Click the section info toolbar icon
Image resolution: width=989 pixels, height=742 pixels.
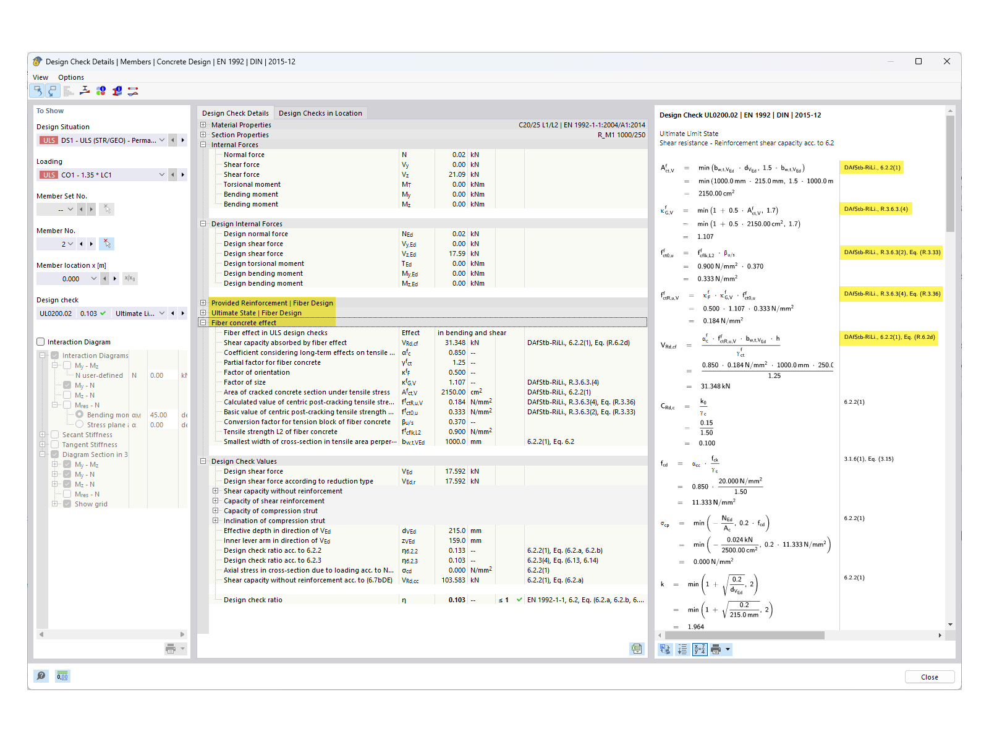tap(117, 91)
